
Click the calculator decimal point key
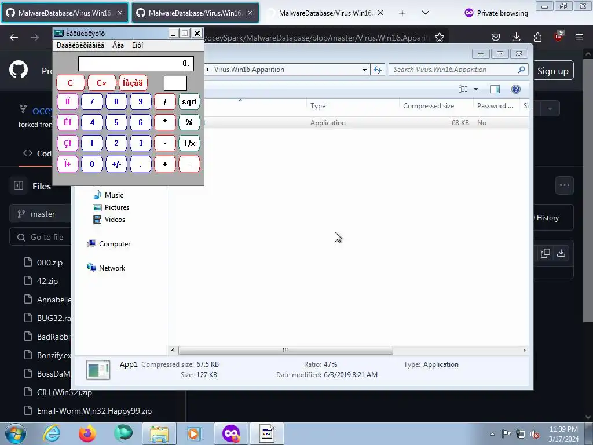pyautogui.click(x=141, y=164)
